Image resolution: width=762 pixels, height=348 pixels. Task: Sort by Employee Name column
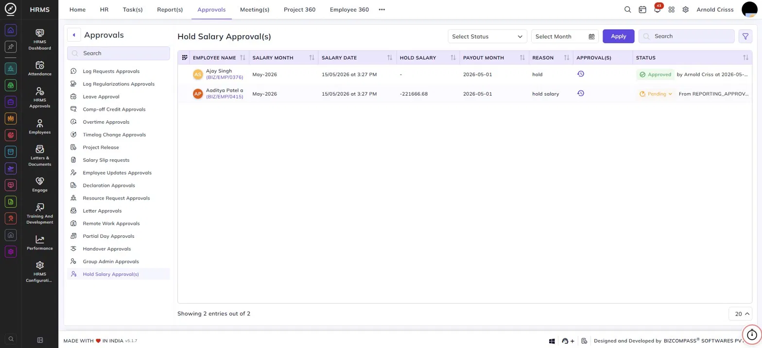[x=242, y=58]
